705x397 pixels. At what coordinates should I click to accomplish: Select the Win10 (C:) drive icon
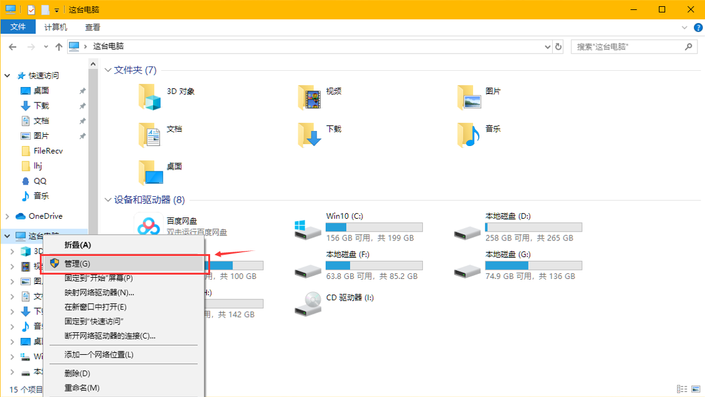coord(307,229)
